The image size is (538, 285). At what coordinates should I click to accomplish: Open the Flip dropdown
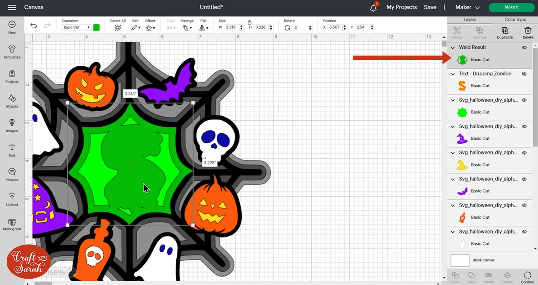pos(204,27)
